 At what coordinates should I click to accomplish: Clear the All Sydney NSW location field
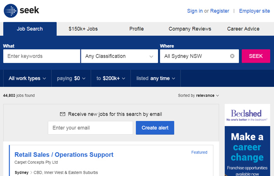coord(232,56)
